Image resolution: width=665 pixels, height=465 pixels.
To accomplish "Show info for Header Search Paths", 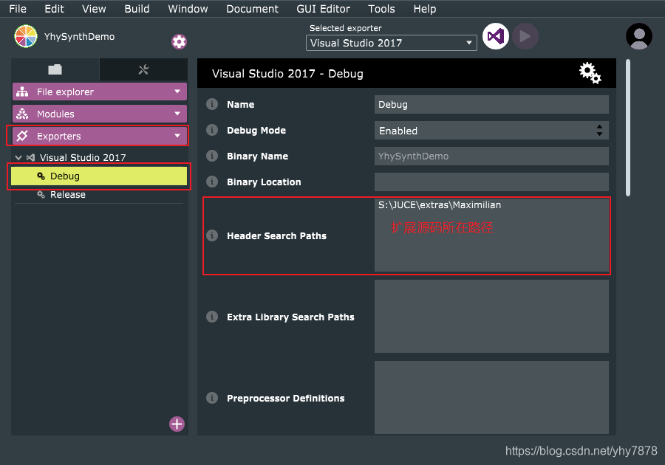I will [212, 235].
